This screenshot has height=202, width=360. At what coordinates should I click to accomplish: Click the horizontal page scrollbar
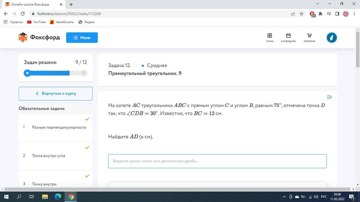178,189
